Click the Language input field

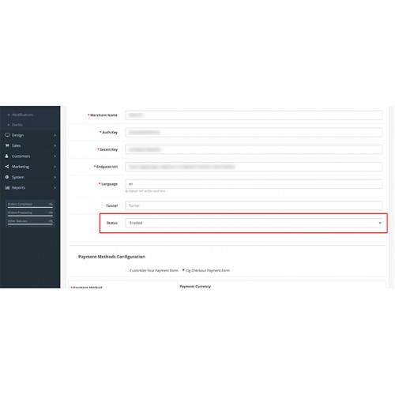click(254, 184)
